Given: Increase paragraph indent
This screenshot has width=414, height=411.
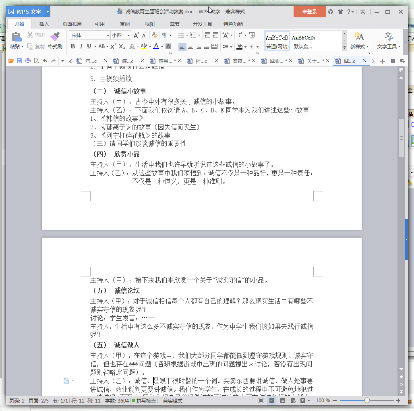Looking at the screenshot, I should click(215, 35).
